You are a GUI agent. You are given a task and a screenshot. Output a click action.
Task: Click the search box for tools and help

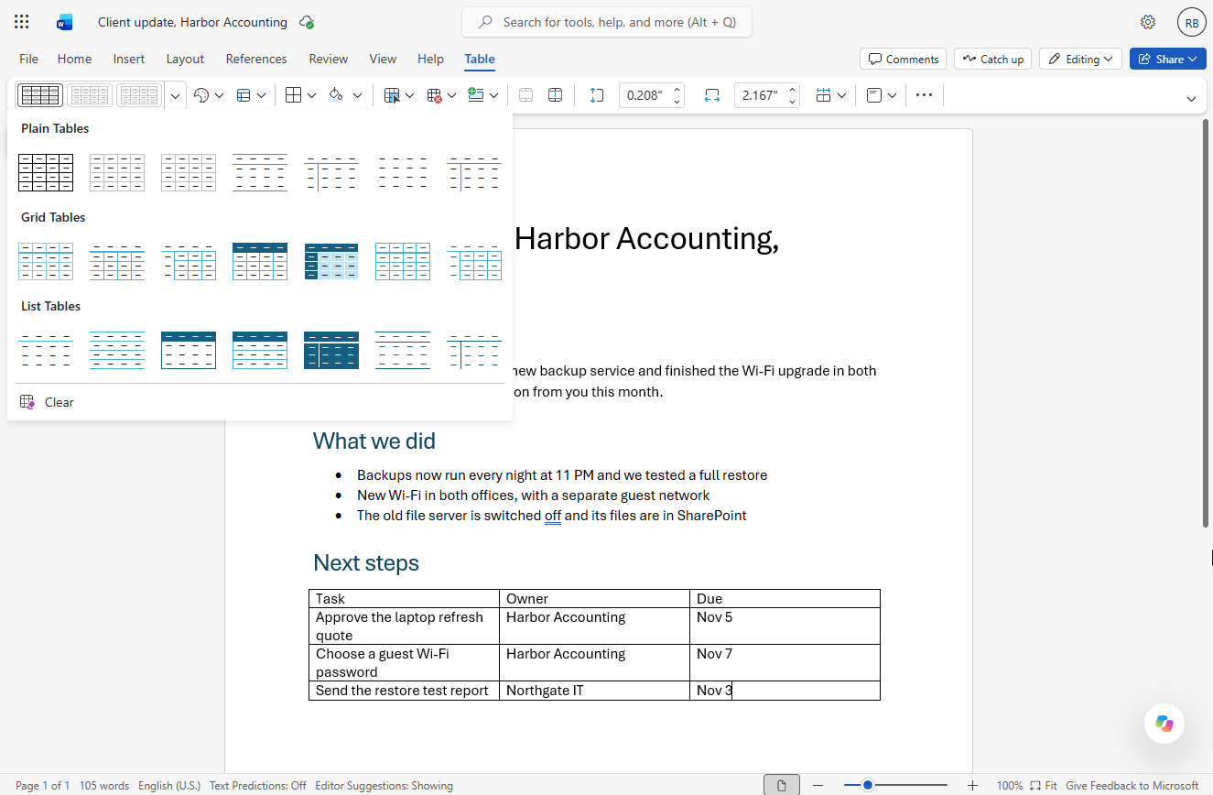[607, 22]
